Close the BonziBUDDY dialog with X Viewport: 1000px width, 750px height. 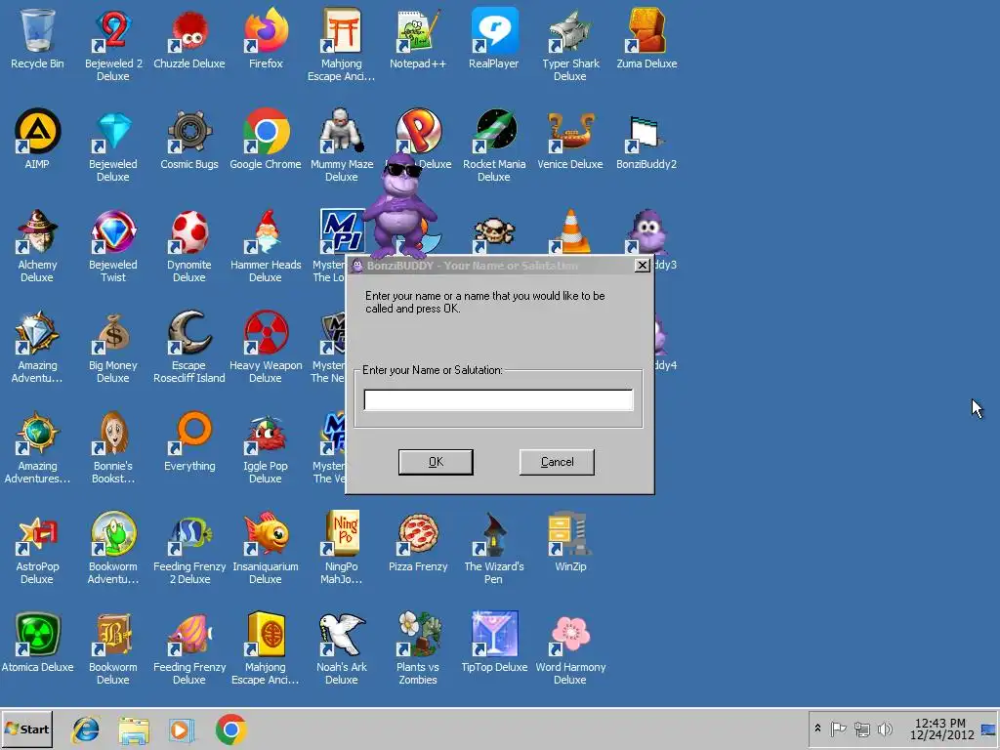[x=643, y=266]
